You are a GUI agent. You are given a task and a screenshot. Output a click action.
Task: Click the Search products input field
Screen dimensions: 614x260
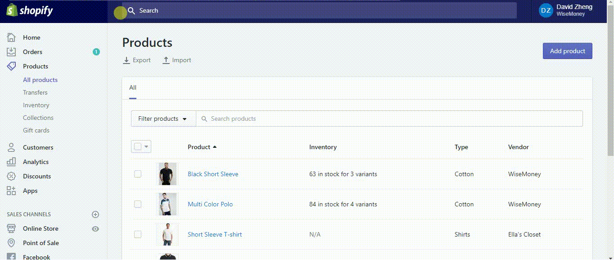pyautogui.click(x=389, y=119)
